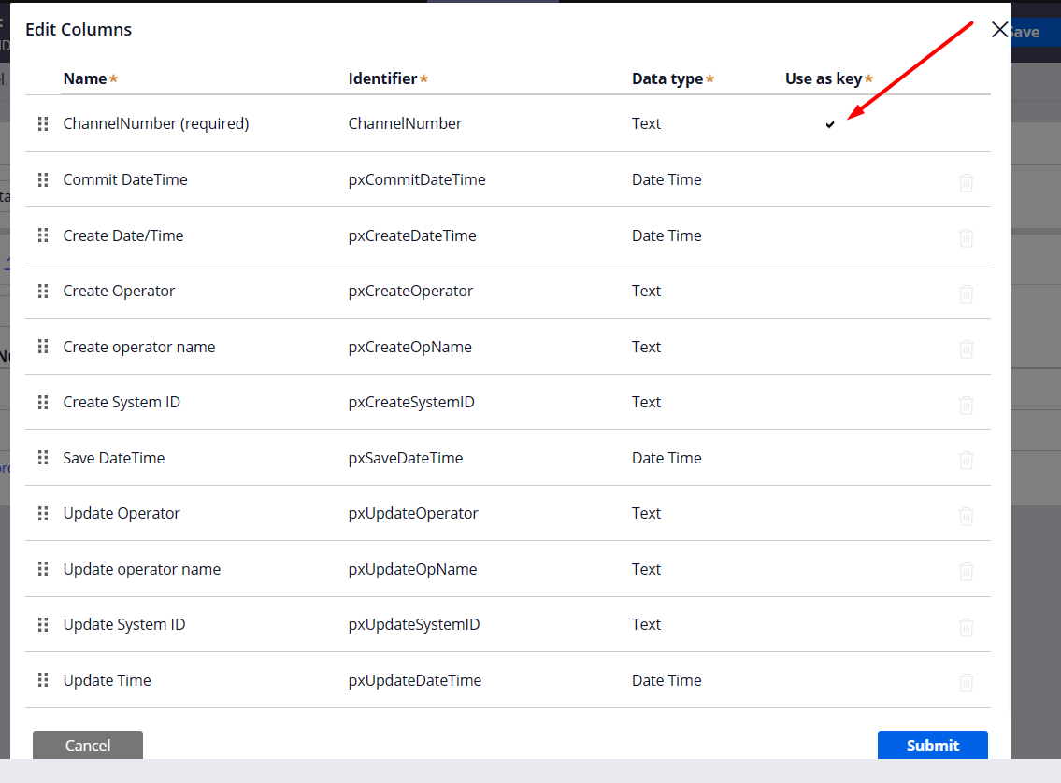Screen dimensions: 1061x783
Task: Click the pxUpdateSystemID identifier
Action: (x=414, y=625)
